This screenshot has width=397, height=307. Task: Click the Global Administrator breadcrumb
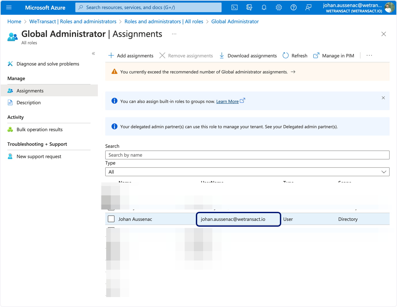(235, 21)
